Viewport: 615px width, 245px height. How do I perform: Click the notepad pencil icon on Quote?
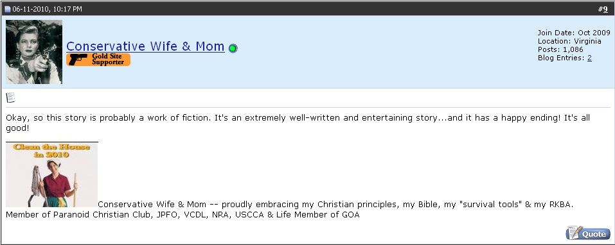click(574, 232)
